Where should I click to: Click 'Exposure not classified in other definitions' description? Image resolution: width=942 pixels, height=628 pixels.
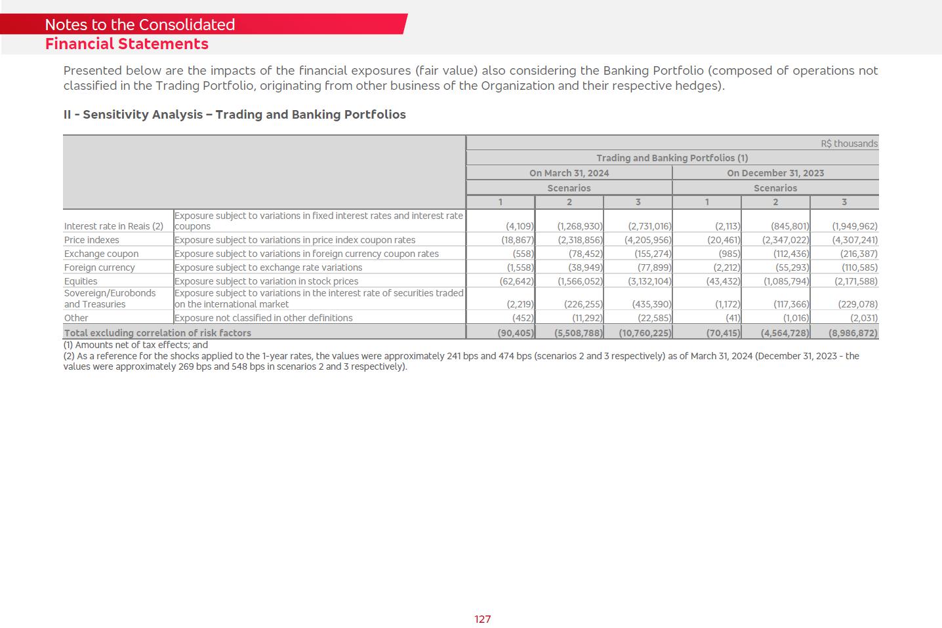[263, 318]
